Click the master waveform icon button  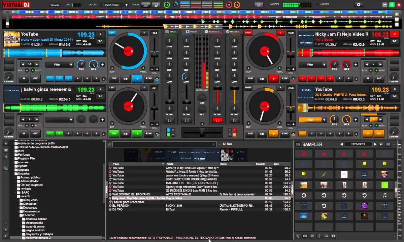pyautogui.click(x=259, y=5)
